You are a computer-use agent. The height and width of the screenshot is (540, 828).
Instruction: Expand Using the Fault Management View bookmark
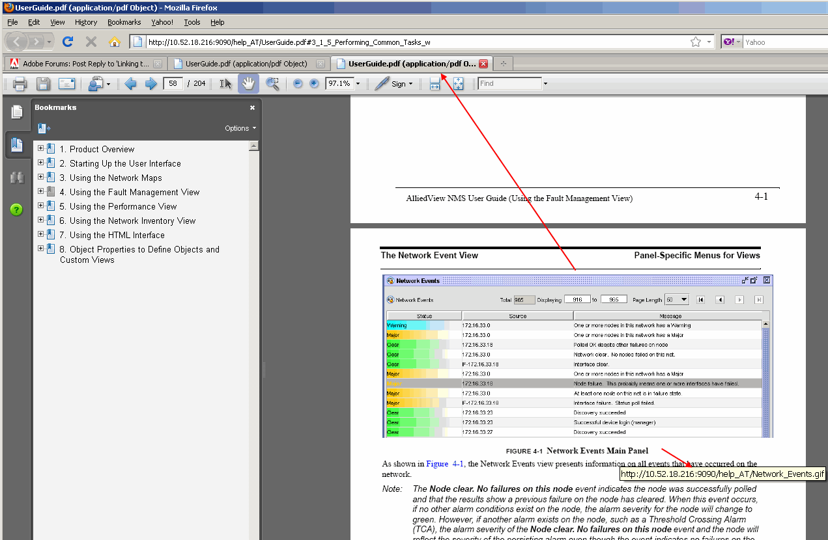coord(40,191)
